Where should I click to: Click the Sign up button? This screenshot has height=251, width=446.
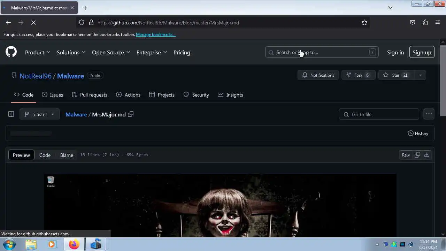422,52
